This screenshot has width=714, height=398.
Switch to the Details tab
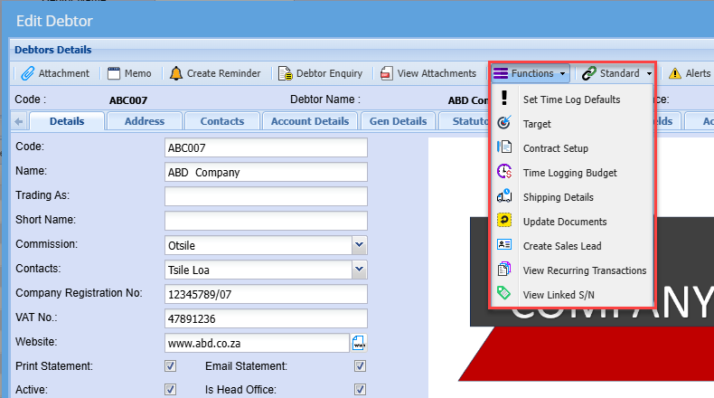click(67, 121)
